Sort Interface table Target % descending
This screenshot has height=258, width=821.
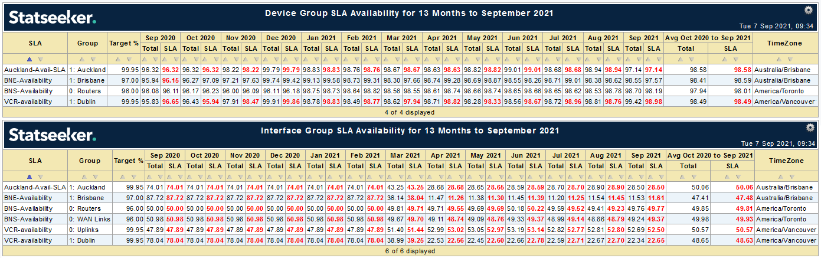click(x=133, y=177)
